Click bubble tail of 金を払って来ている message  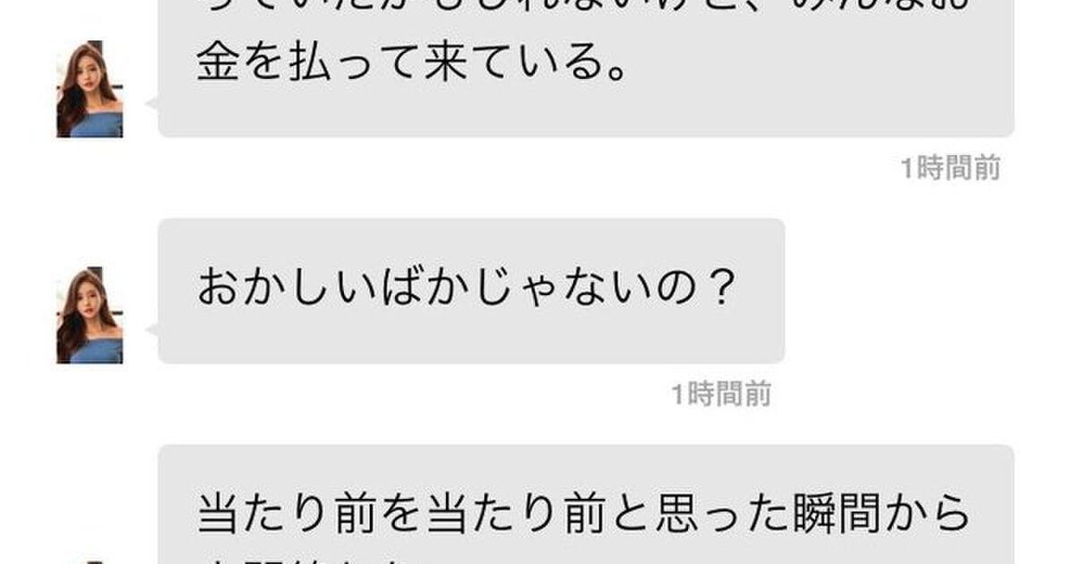coord(152,104)
